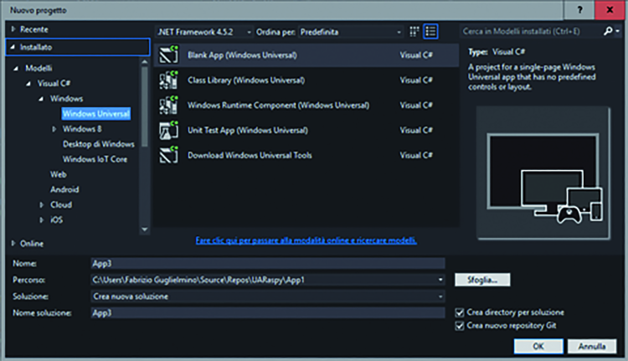
Task: Click Class Library (Windows Universal) text
Action: tap(246, 80)
